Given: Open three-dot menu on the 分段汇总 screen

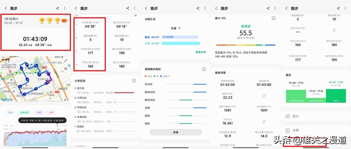Looking at the screenshot, I should [x=205, y=8].
